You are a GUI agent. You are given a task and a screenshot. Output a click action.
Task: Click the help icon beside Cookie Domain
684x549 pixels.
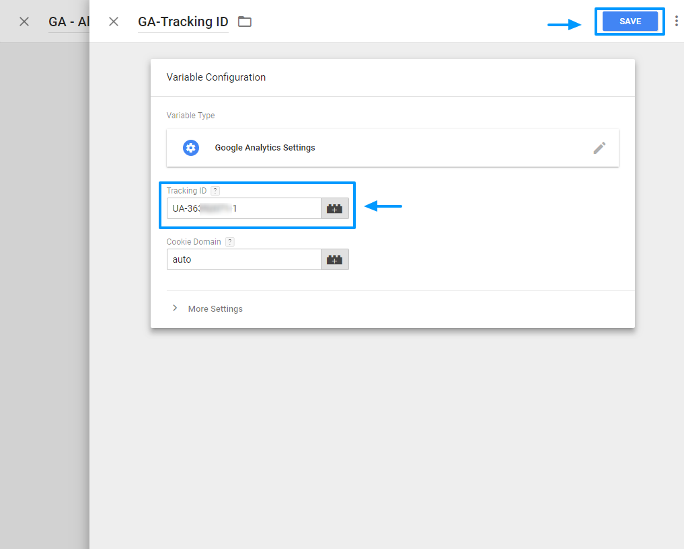pos(229,242)
